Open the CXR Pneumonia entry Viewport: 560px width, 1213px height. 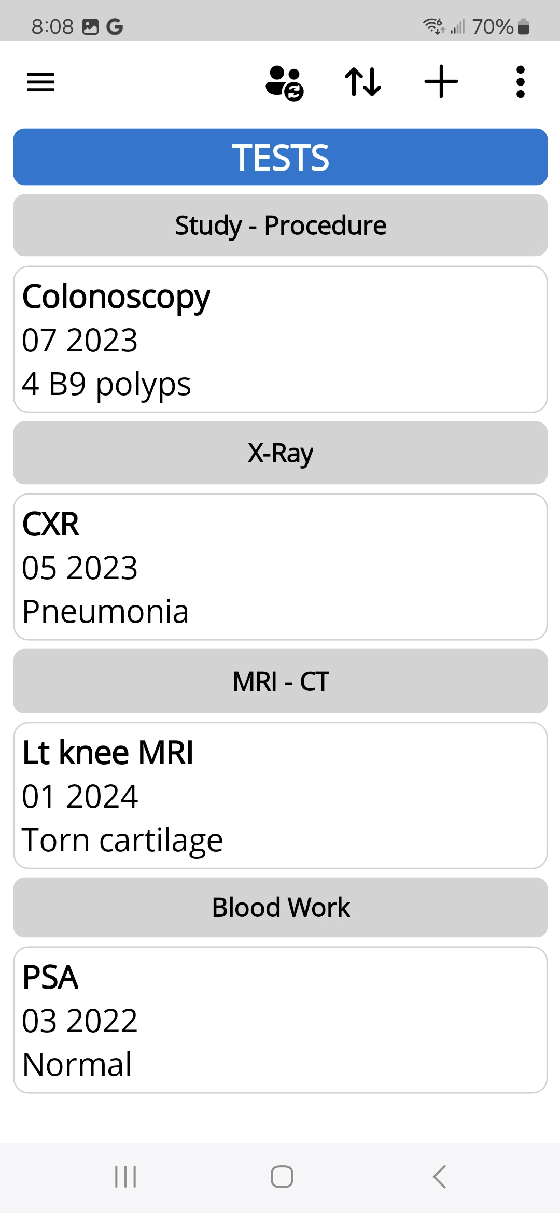pyautogui.click(x=280, y=567)
